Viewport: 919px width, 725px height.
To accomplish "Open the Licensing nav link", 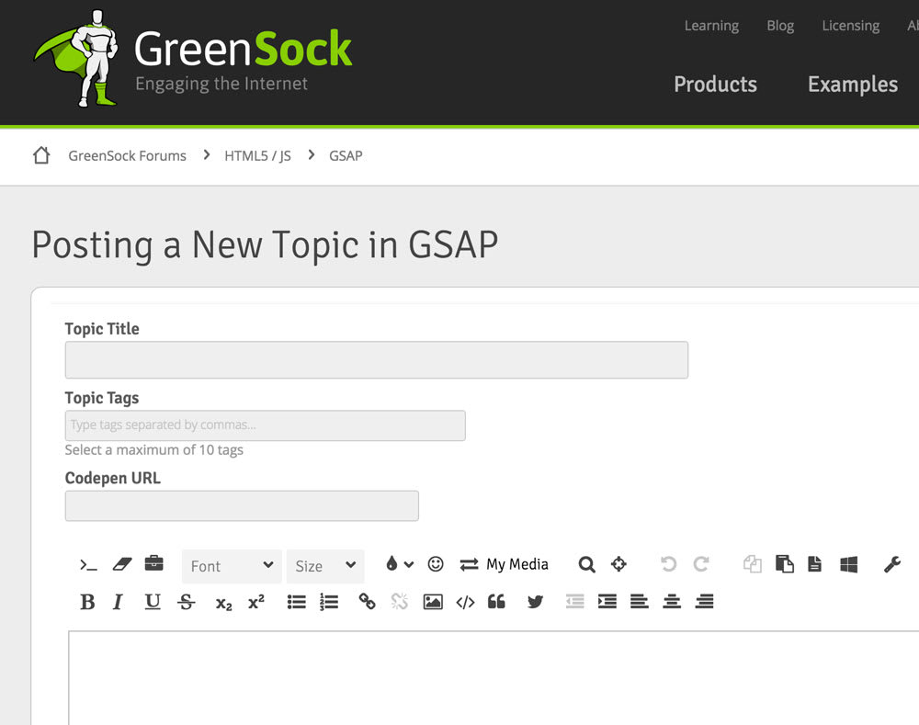I will tap(850, 27).
